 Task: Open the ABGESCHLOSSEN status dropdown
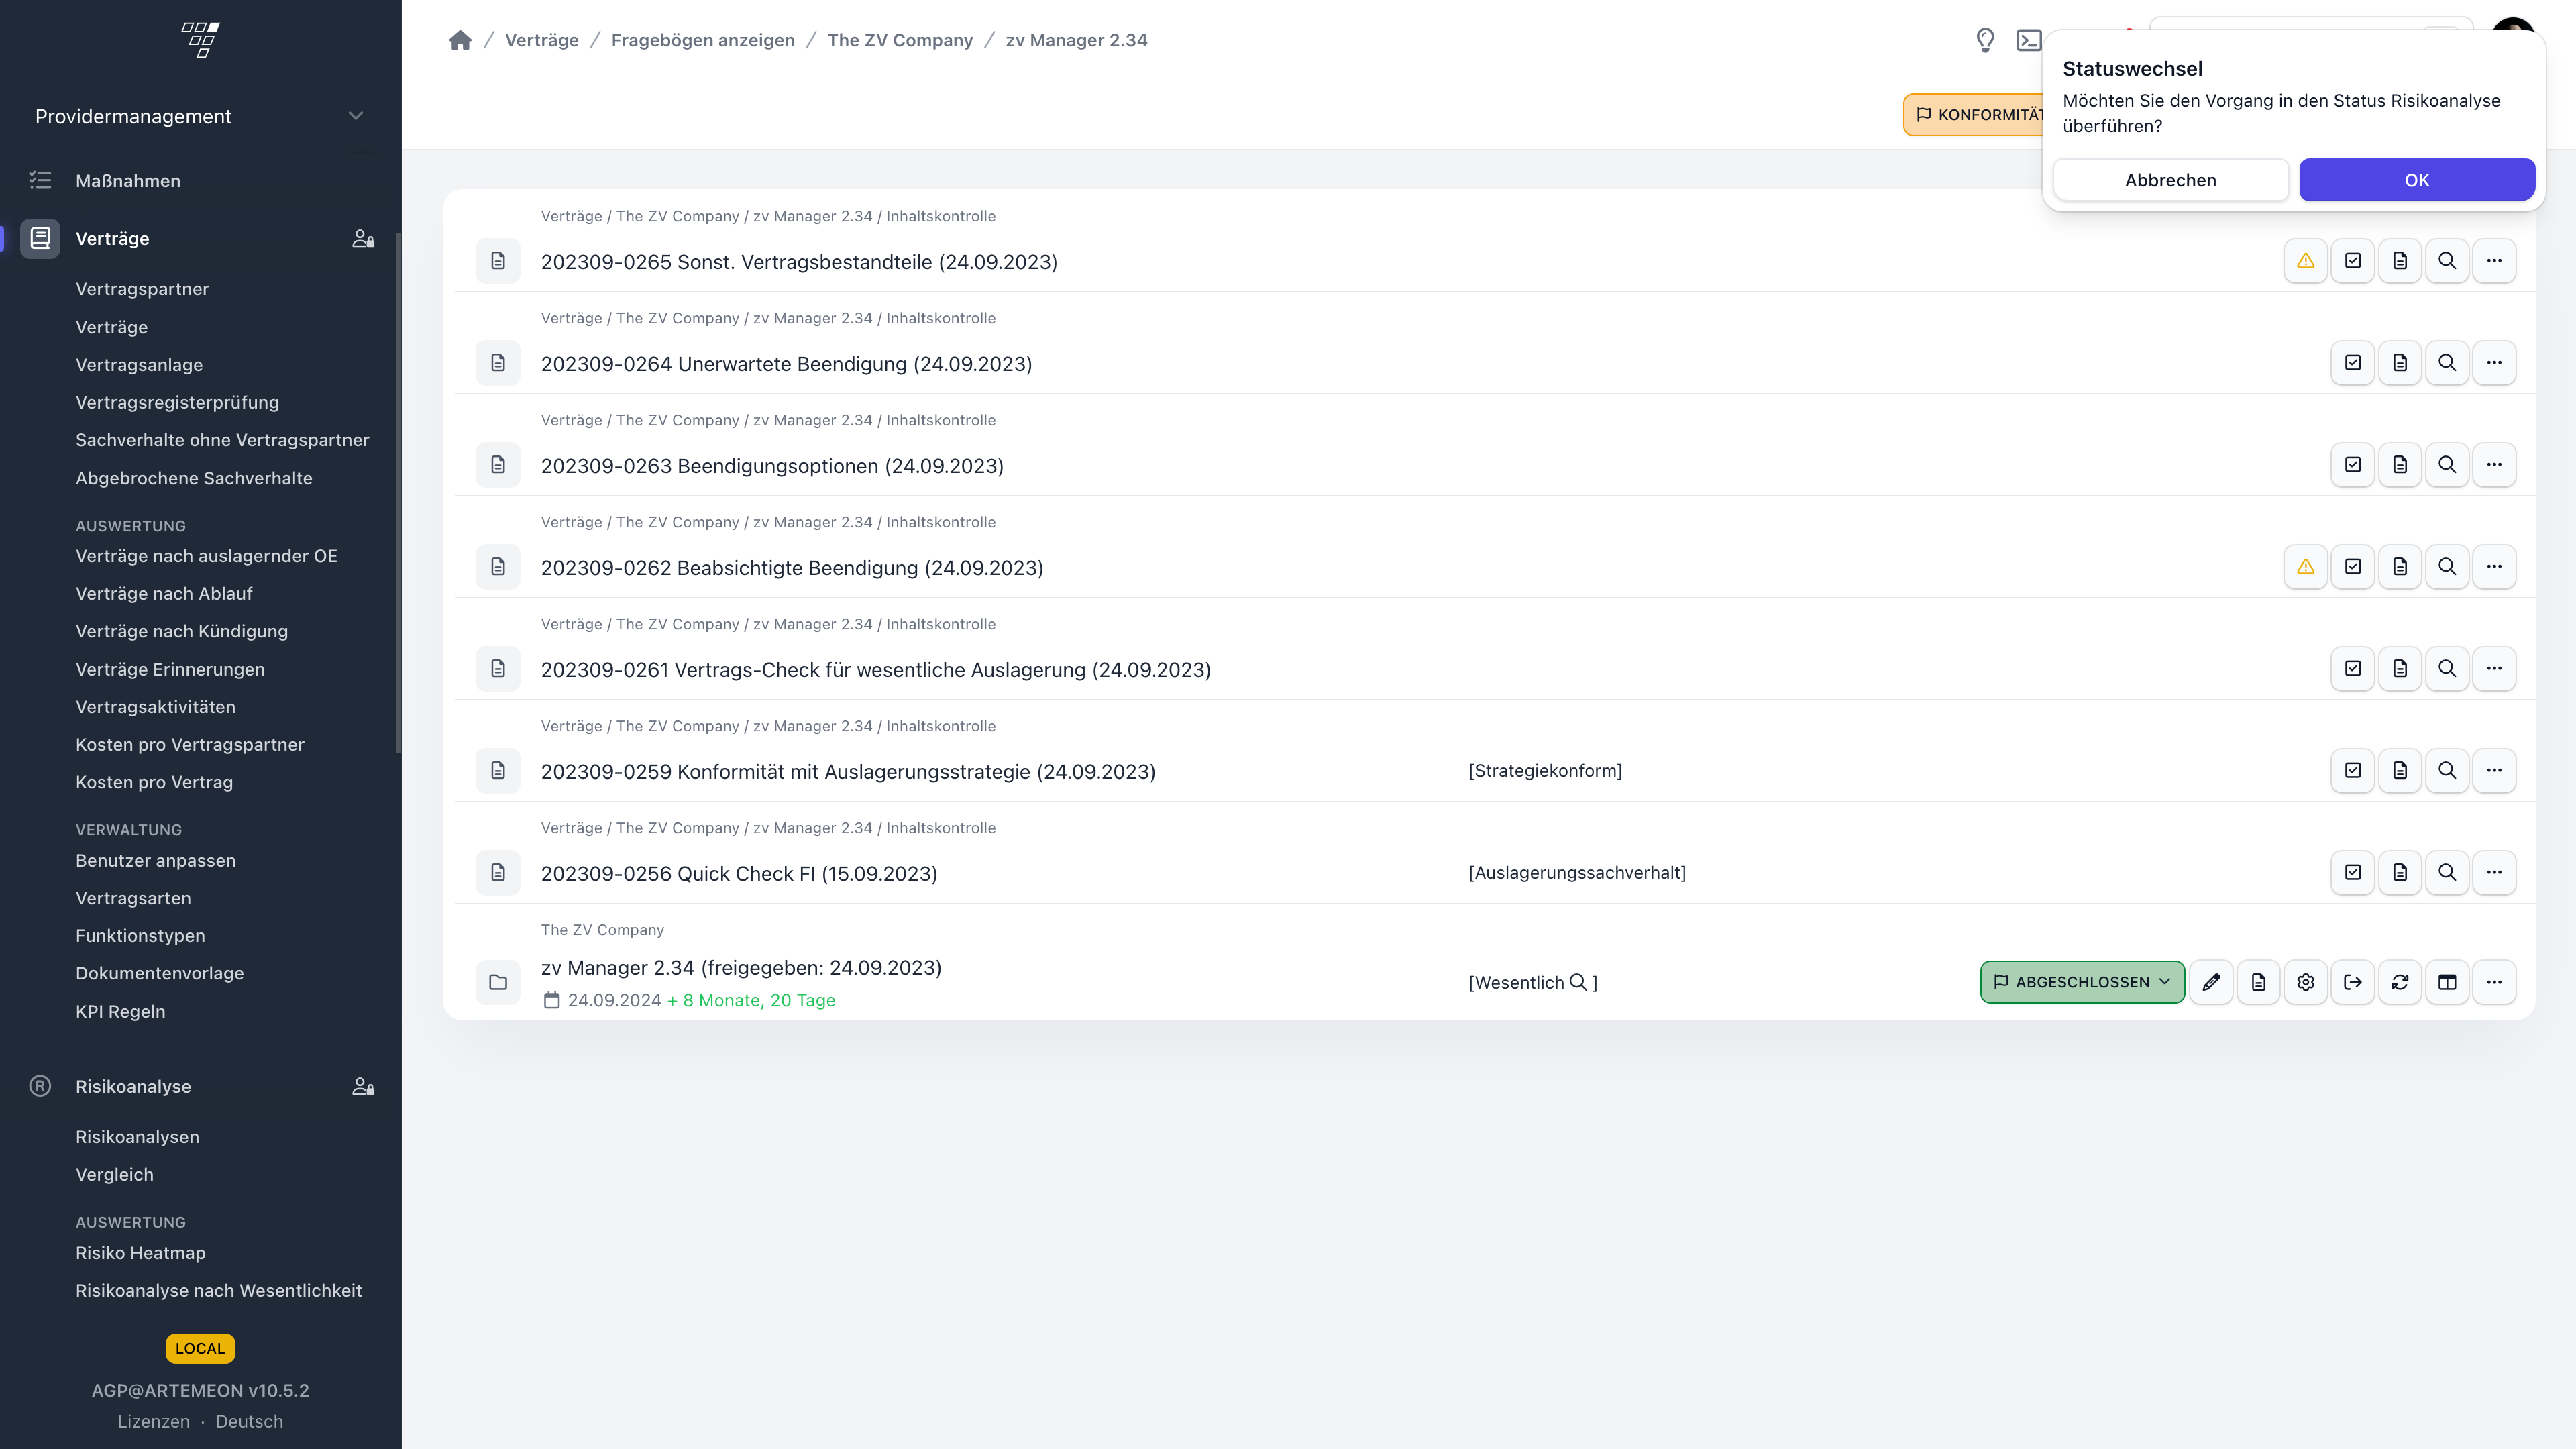pyautogui.click(x=2082, y=982)
